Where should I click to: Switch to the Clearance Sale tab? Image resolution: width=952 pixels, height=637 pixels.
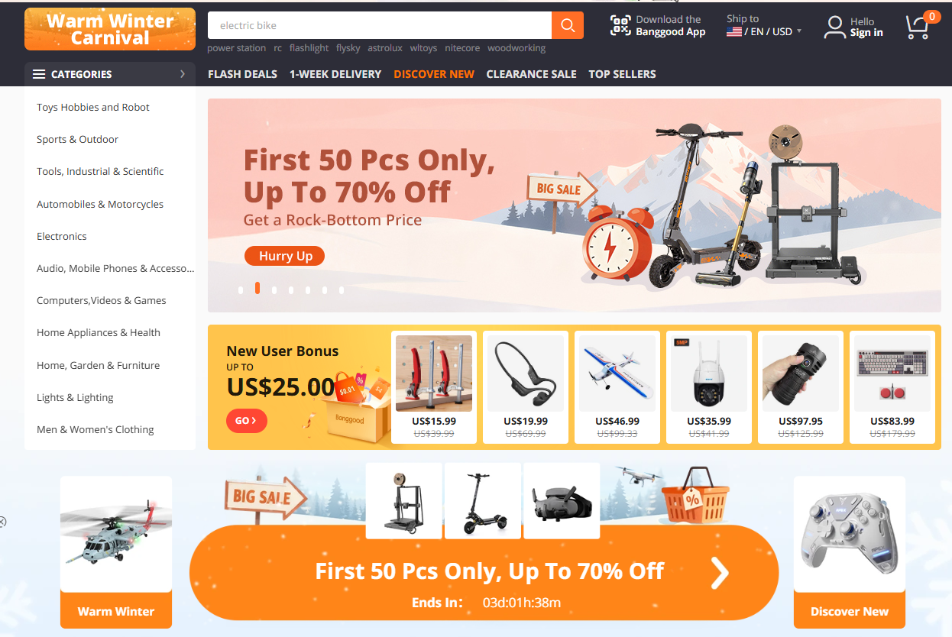pos(531,74)
